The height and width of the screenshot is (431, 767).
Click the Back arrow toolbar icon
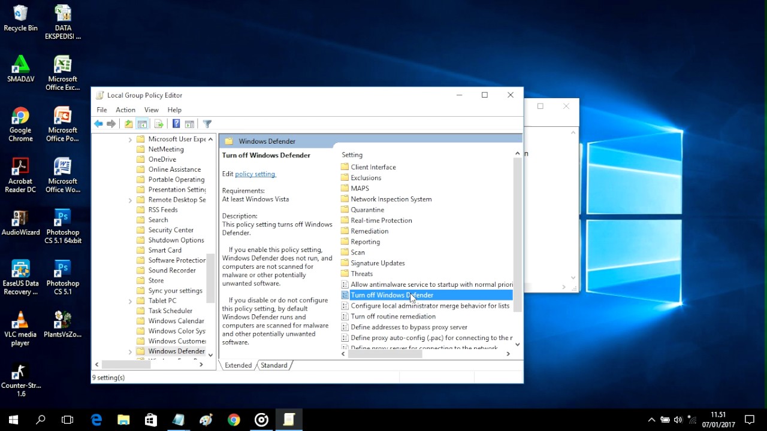point(98,124)
